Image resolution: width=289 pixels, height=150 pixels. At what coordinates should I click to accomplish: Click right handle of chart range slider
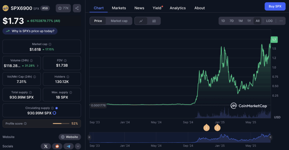[270, 137]
